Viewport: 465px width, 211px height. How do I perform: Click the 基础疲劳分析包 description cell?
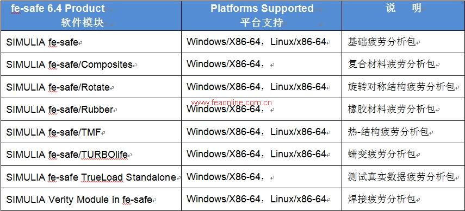[x=404, y=42]
